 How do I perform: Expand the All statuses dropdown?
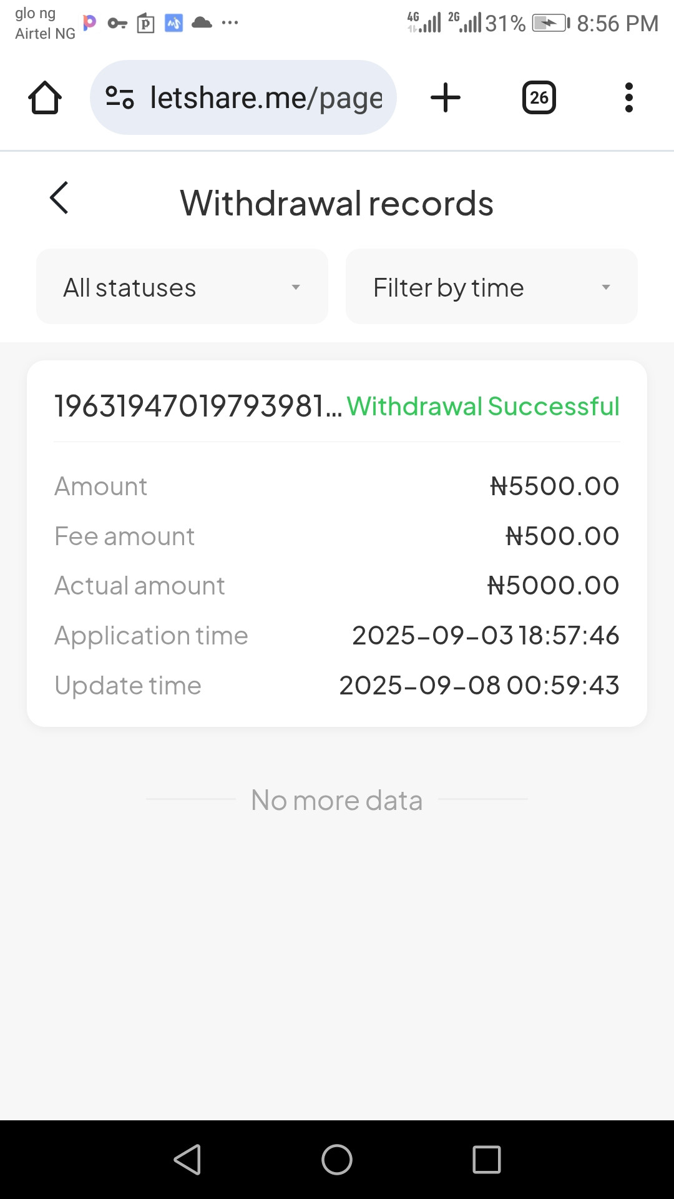tap(182, 287)
